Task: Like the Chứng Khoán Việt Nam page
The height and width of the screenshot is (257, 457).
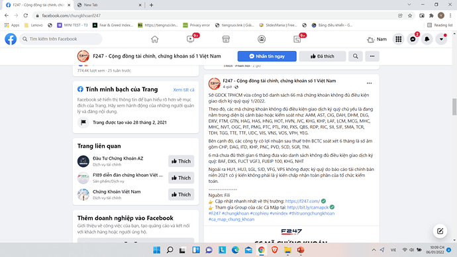Action: [x=181, y=194]
